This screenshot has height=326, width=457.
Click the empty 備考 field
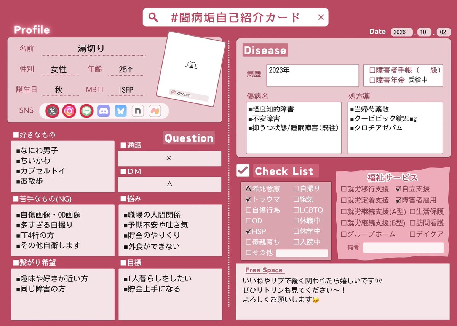tap(403, 248)
